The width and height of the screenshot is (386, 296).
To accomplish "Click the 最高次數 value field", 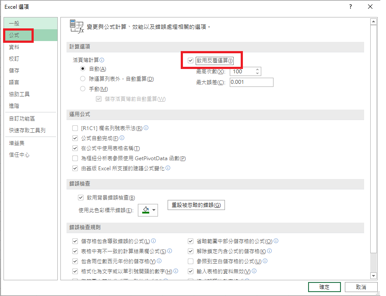I will point(242,72).
